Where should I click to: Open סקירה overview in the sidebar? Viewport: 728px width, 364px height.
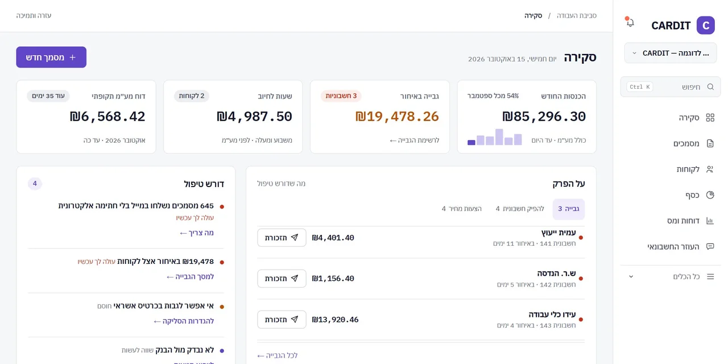coord(671,118)
